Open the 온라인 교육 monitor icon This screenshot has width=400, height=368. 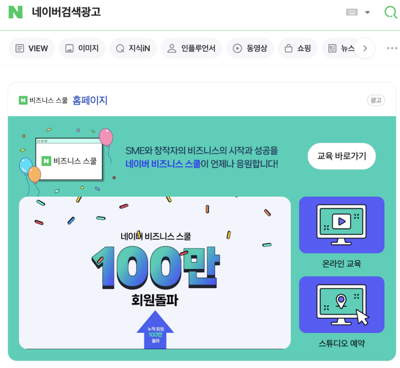[x=341, y=225]
